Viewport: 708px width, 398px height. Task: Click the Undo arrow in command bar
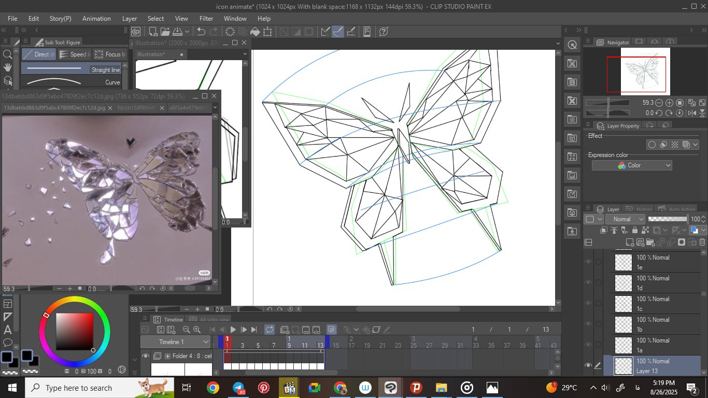click(x=201, y=32)
